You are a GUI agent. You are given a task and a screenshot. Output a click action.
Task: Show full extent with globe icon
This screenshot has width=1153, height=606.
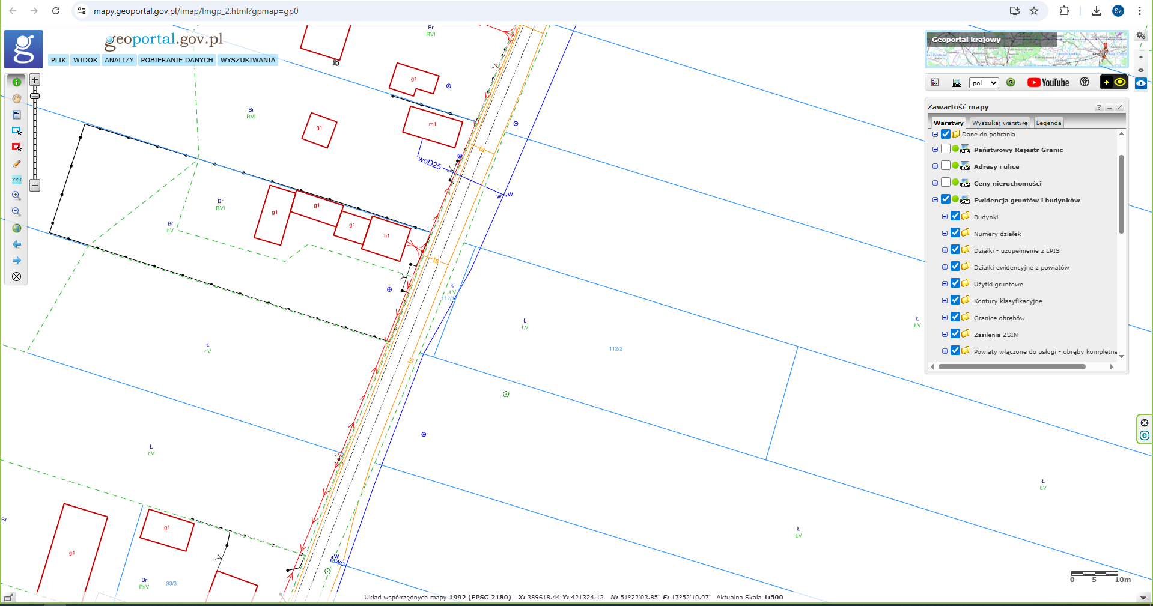(17, 228)
